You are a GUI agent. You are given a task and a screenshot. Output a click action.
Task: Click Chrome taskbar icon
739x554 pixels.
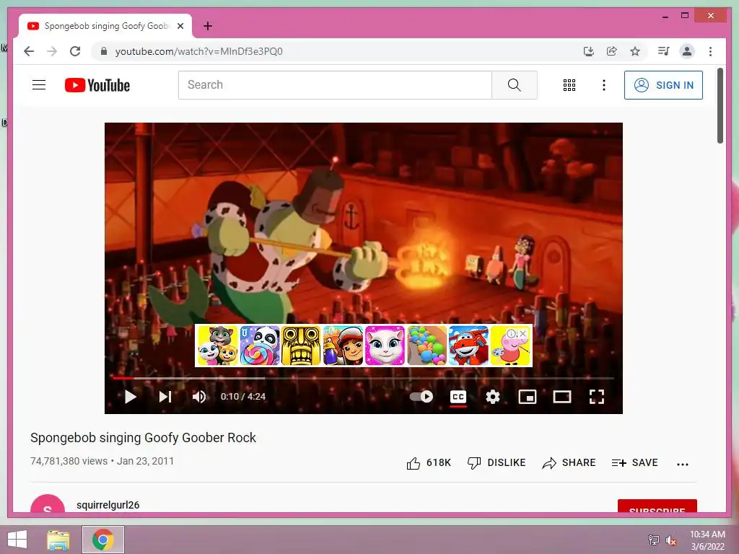[x=102, y=540]
